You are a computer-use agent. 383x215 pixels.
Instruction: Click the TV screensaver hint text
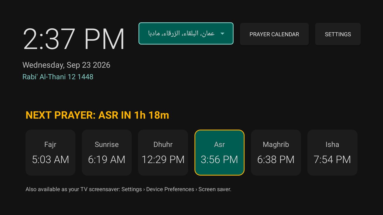128,189
